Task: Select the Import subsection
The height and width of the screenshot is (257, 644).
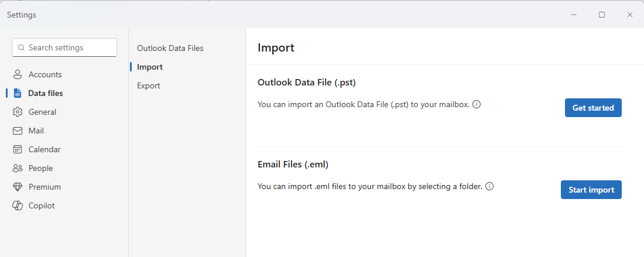Action: point(150,67)
